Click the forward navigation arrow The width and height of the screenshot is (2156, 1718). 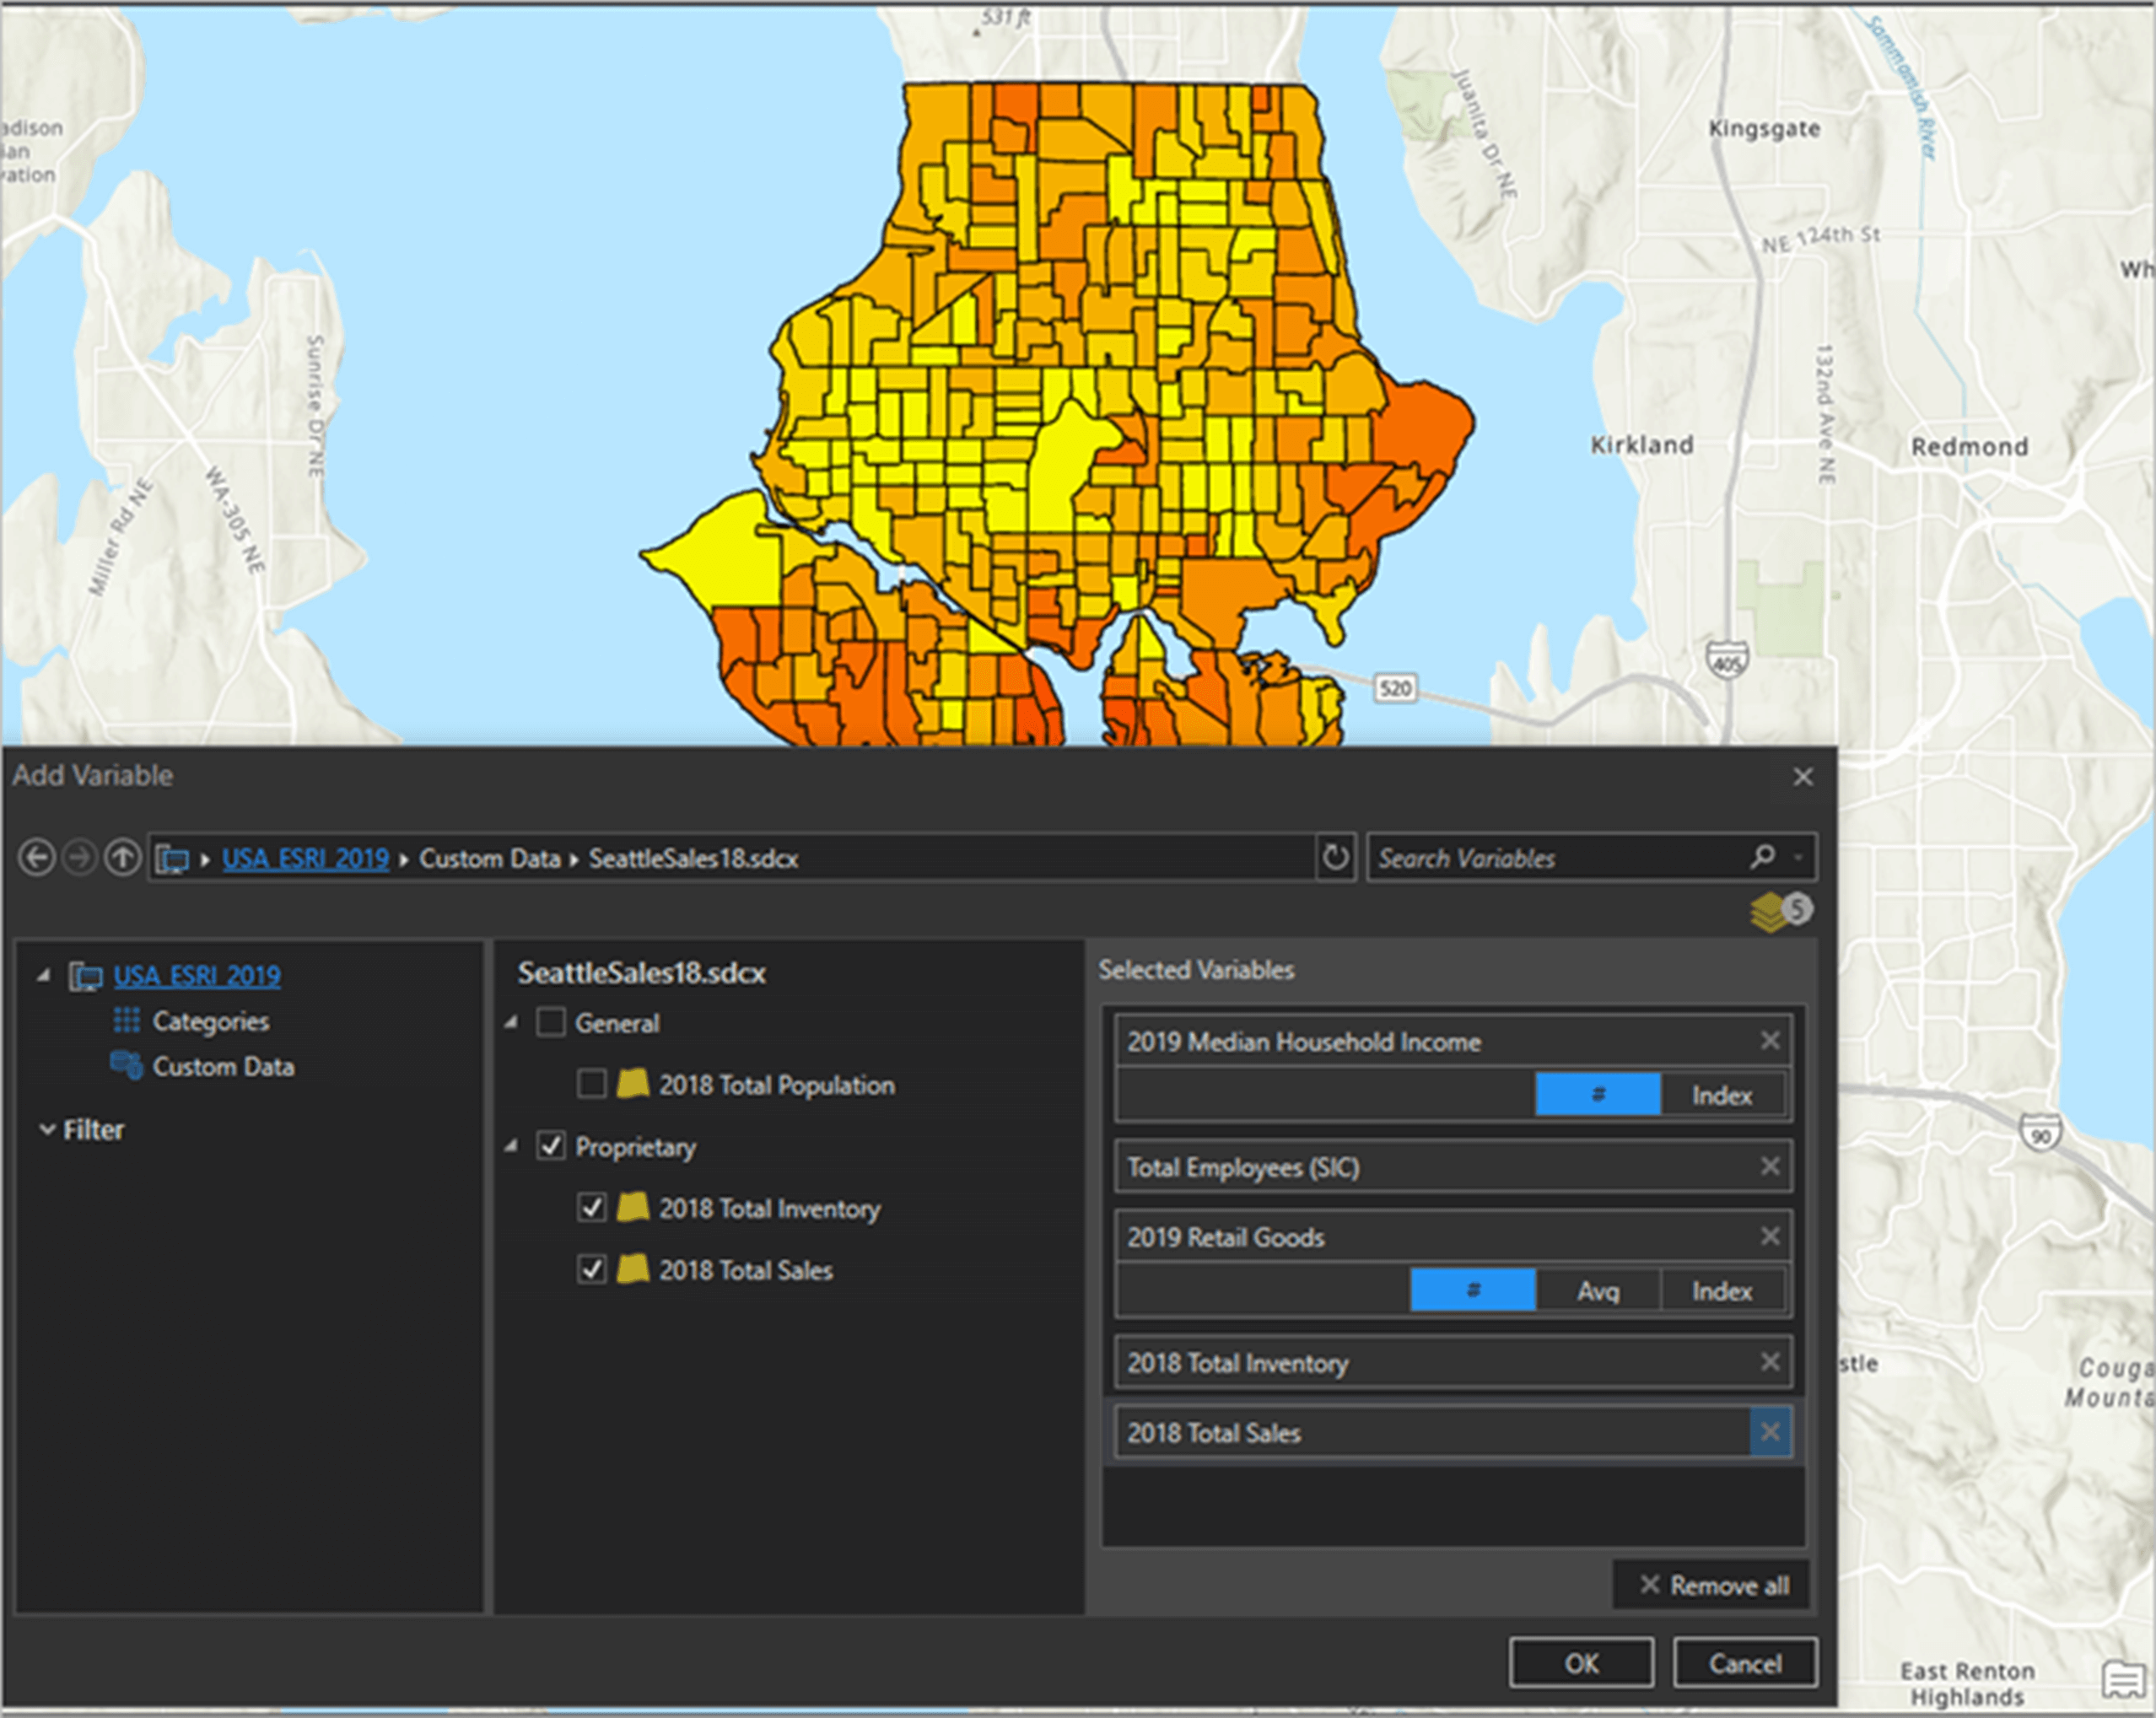pyautogui.click(x=79, y=857)
